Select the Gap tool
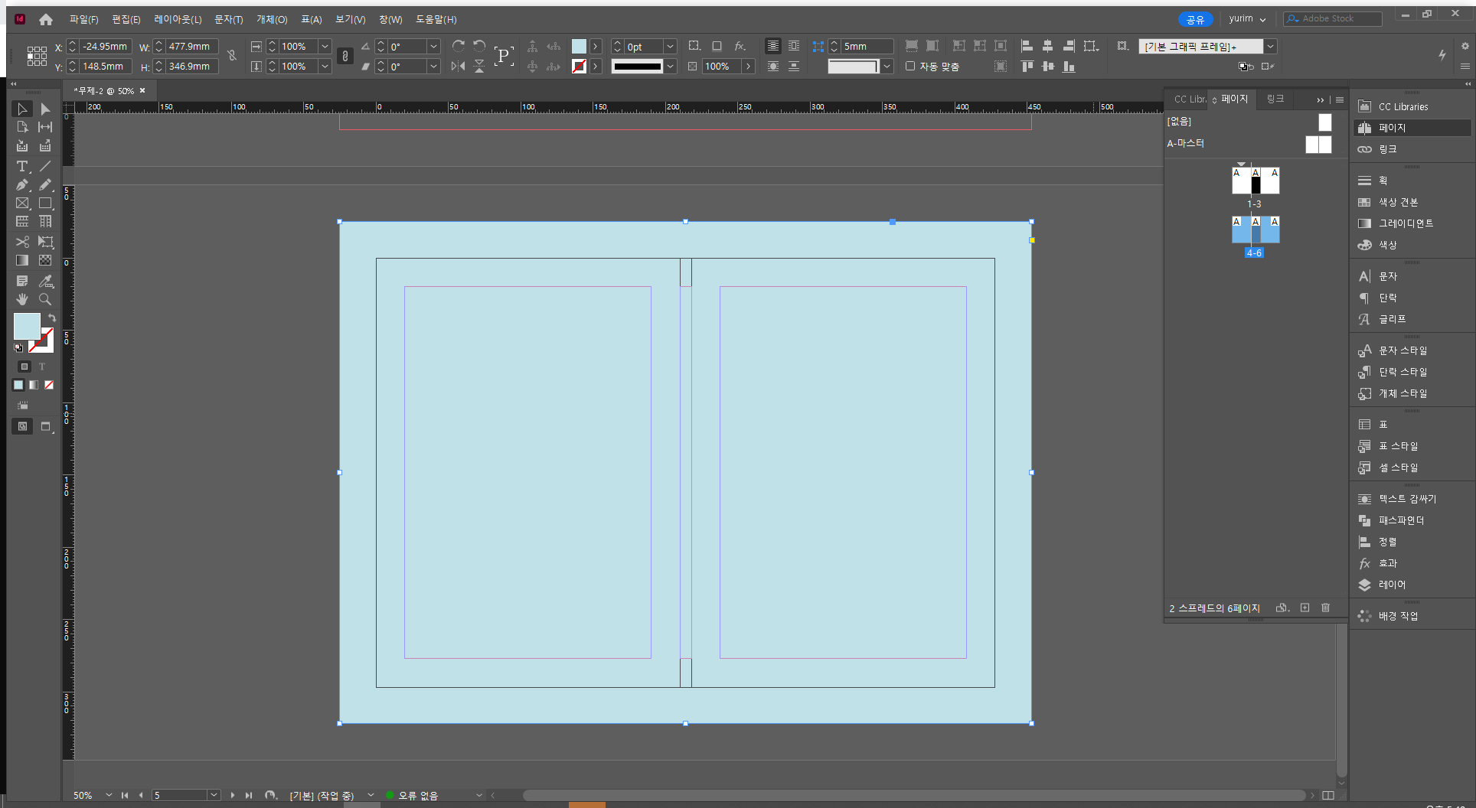The image size is (1476, 808). click(45, 127)
